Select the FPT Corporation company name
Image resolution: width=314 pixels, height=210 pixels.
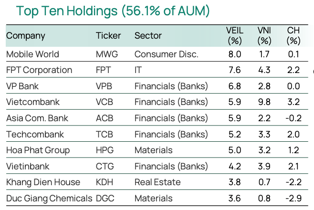[39, 70]
